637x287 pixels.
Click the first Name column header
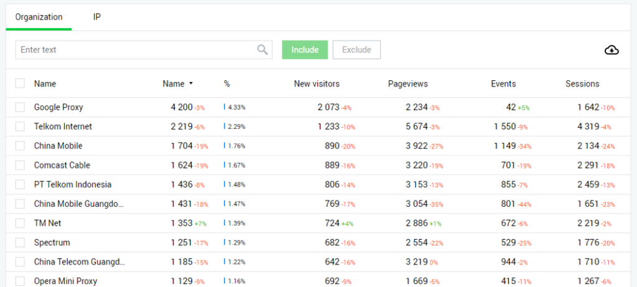click(45, 84)
